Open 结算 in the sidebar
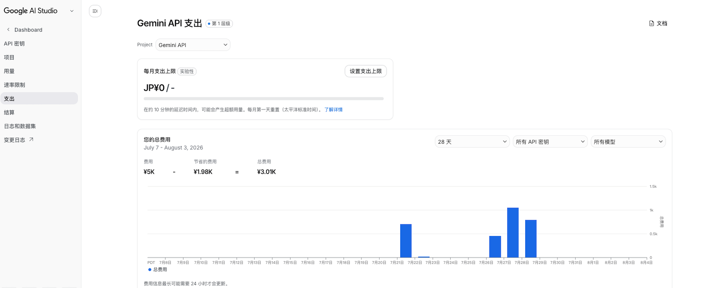This screenshot has height=288, width=702. (x=39, y=112)
